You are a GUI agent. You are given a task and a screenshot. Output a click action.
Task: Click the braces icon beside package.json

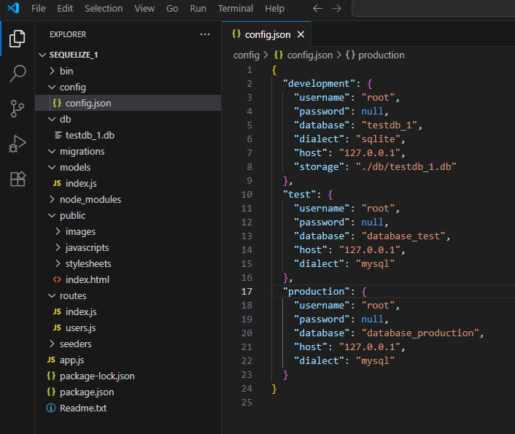[x=51, y=392]
